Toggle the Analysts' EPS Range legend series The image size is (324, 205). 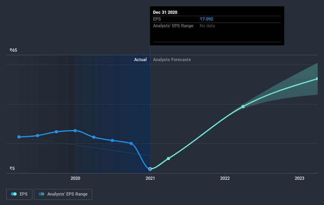tap(63, 194)
